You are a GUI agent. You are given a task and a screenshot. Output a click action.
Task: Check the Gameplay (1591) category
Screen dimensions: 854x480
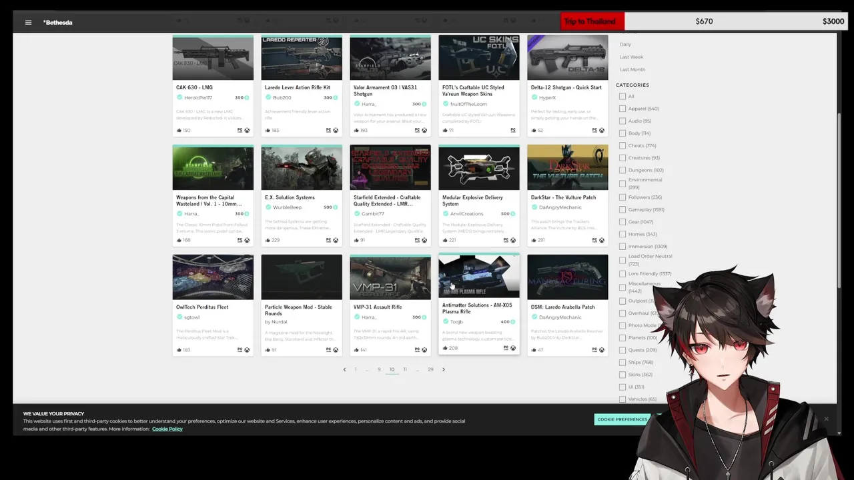pyautogui.click(x=622, y=209)
